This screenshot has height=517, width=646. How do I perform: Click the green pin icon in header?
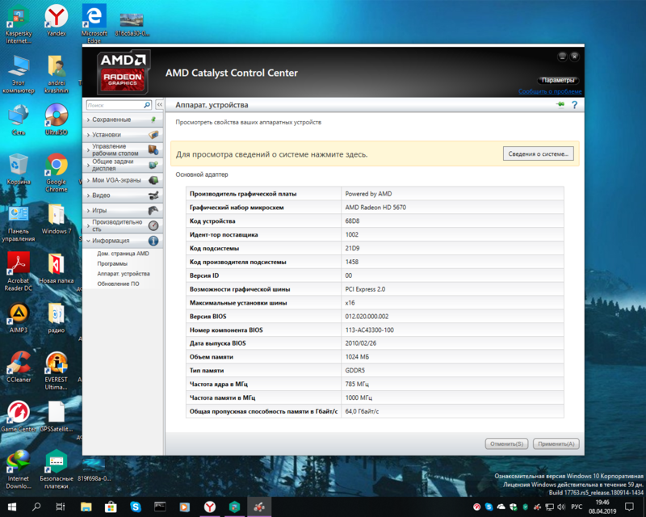click(560, 105)
